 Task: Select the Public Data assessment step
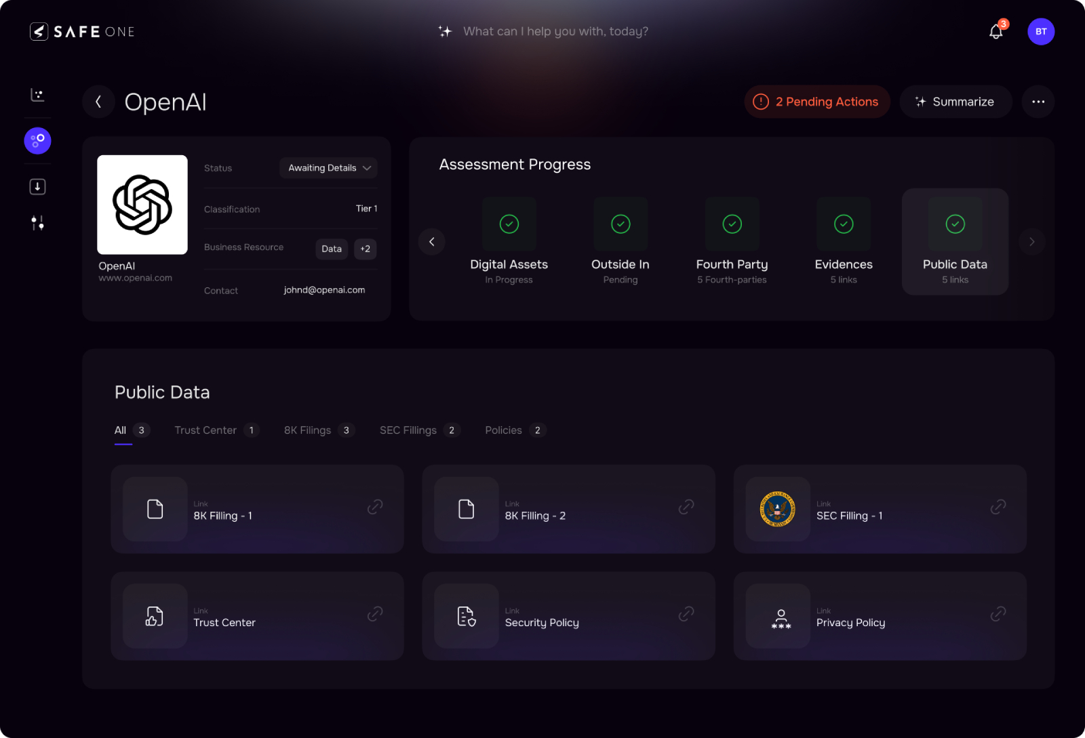pyautogui.click(x=955, y=242)
